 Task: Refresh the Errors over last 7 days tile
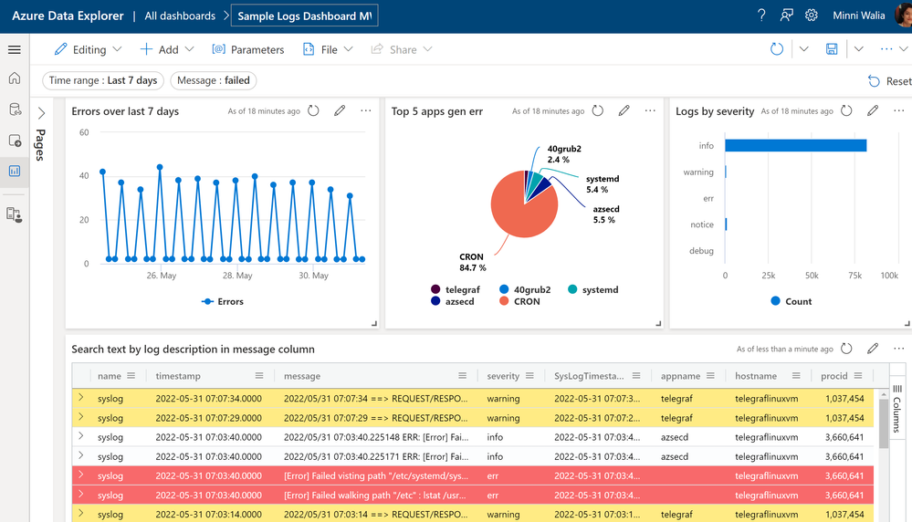313,110
